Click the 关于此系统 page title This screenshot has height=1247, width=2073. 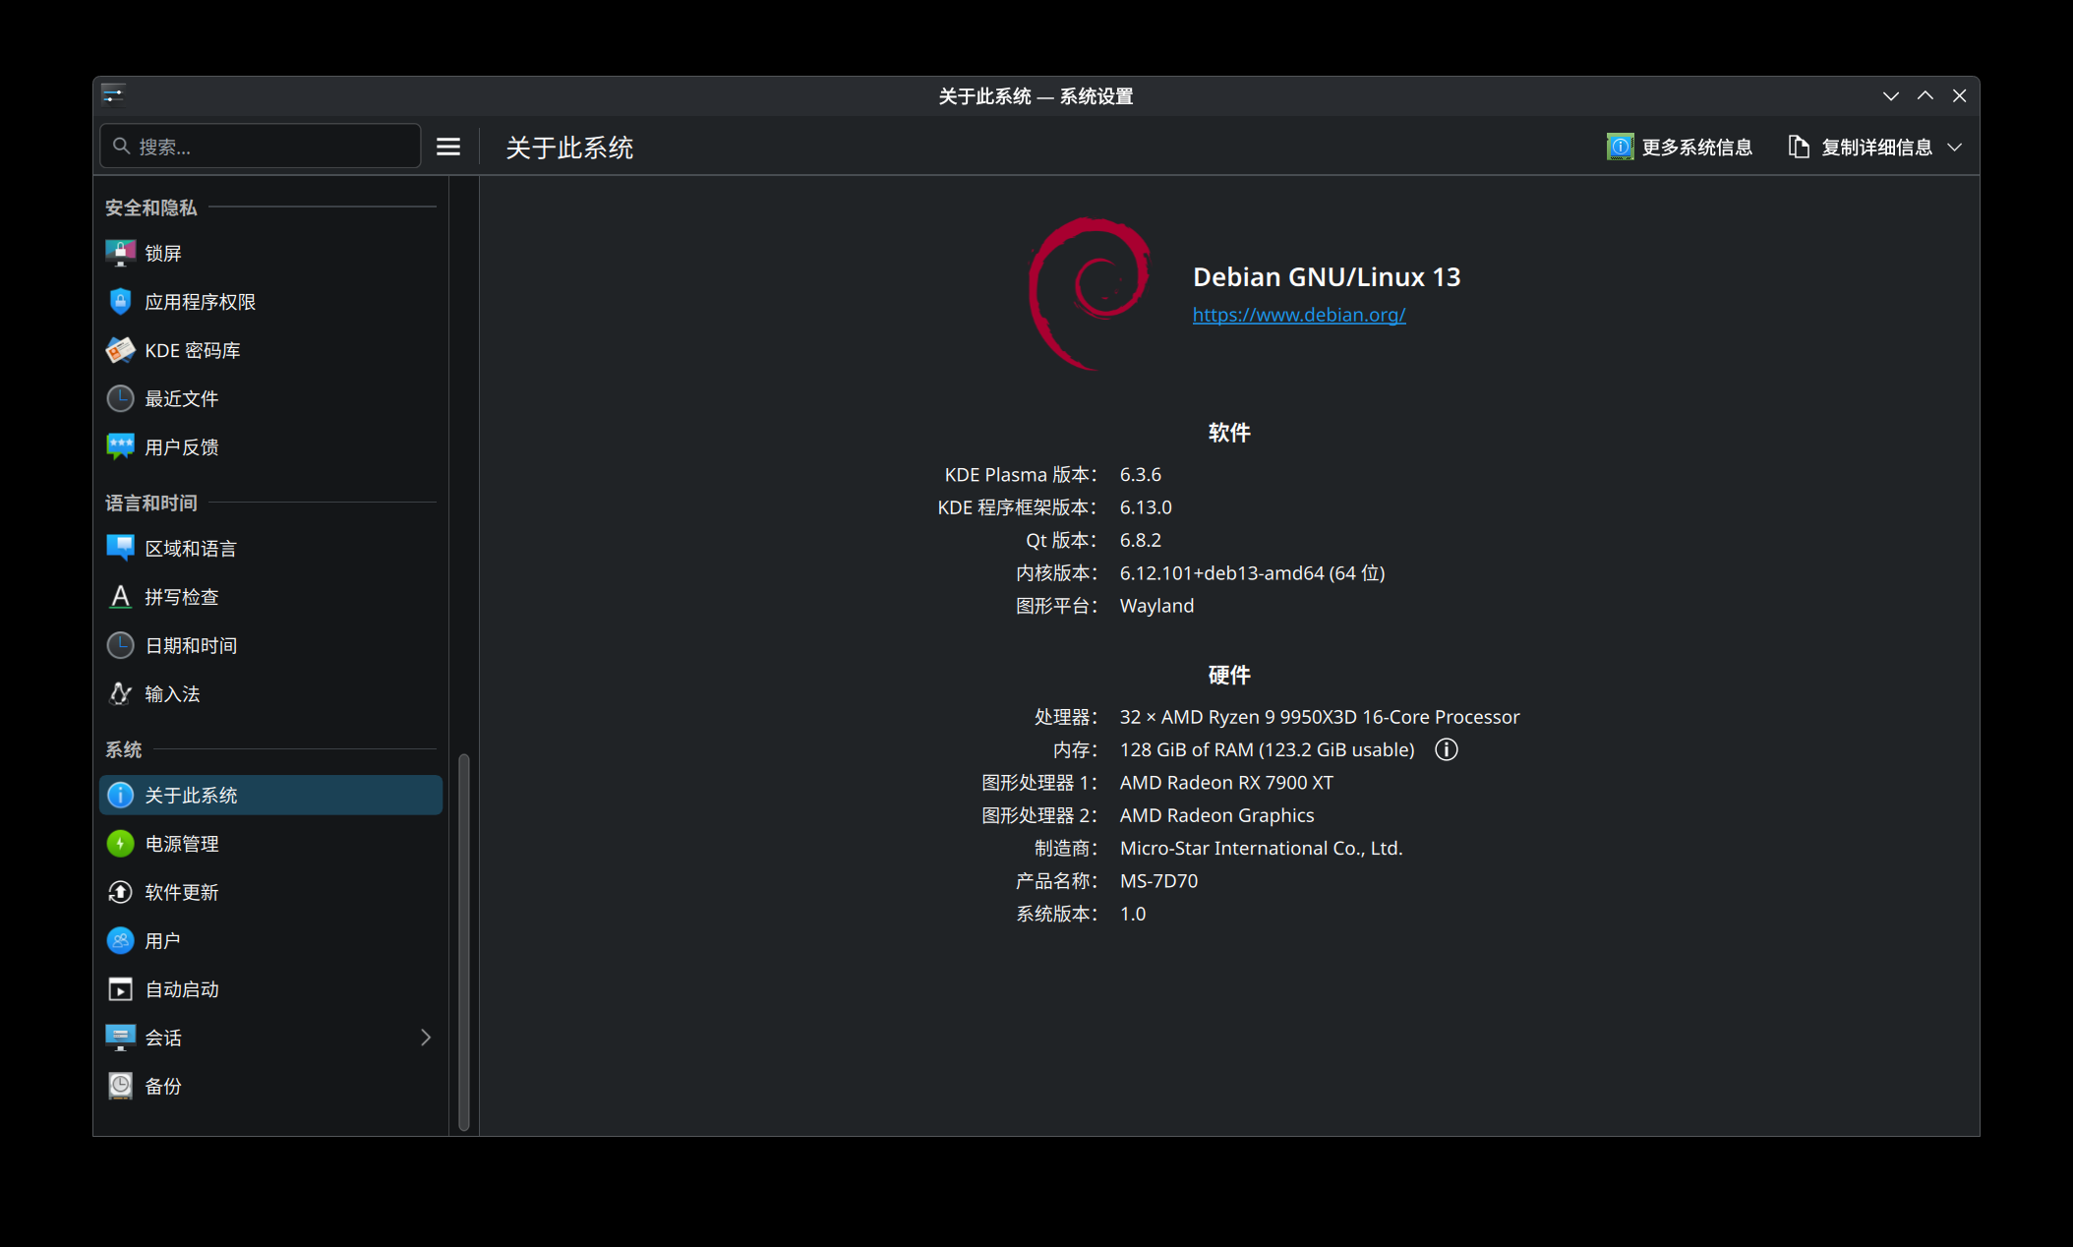click(x=569, y=148)
